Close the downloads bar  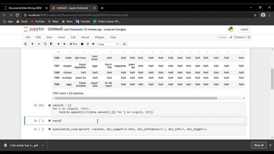(x=270, y=145)
